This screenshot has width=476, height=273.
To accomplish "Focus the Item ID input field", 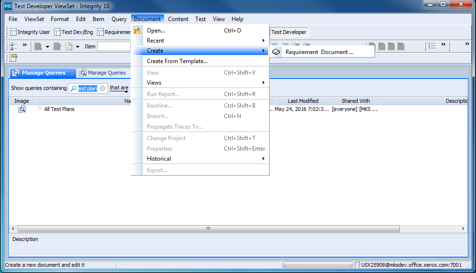I will pos(114,46).
